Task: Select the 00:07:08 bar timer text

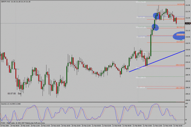Action: 12,93
